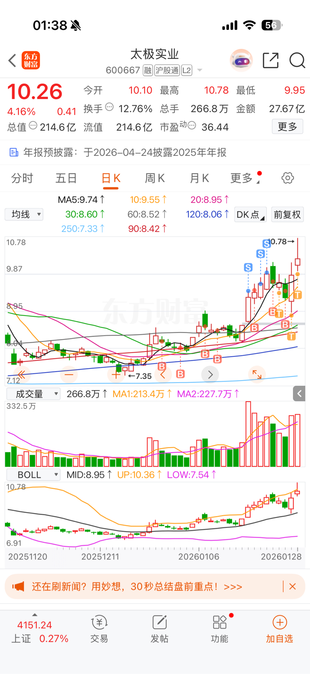Tap megaphone icon in news banner
Image resolution: width=310 pixels, height=674 pixels.
(18, 586)
